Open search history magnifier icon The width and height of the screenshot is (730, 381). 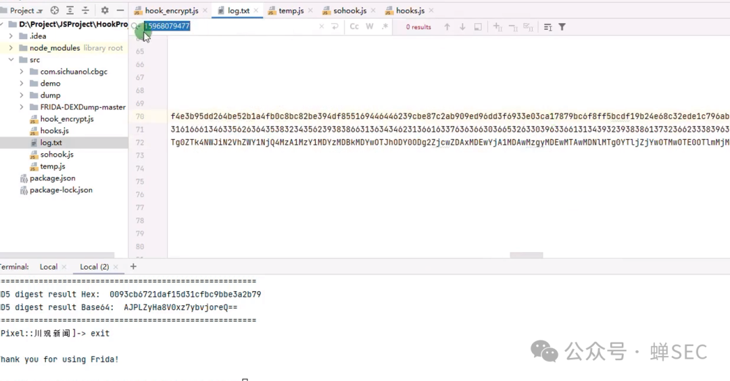[135, 26]
